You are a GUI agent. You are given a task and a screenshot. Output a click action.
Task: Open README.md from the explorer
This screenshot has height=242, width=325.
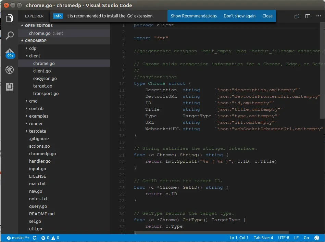[x=42, y=214]
